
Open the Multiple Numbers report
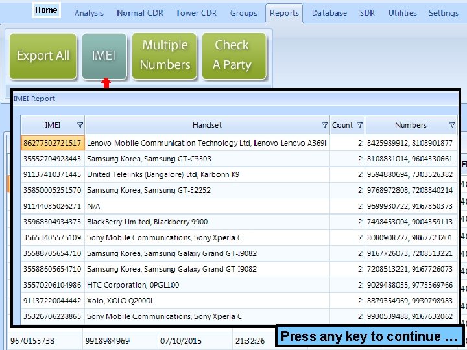[x=165, y=56]
